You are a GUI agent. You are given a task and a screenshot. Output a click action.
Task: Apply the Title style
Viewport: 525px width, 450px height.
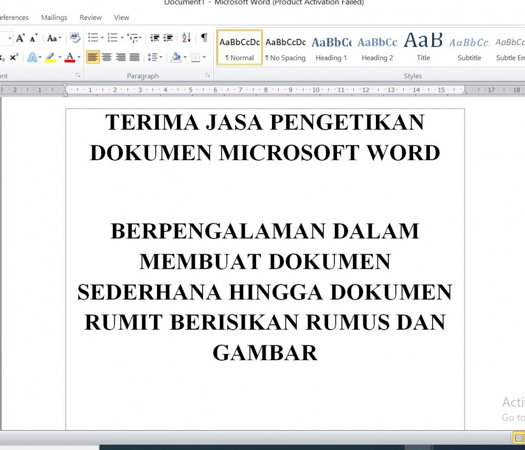click(423, 47)
